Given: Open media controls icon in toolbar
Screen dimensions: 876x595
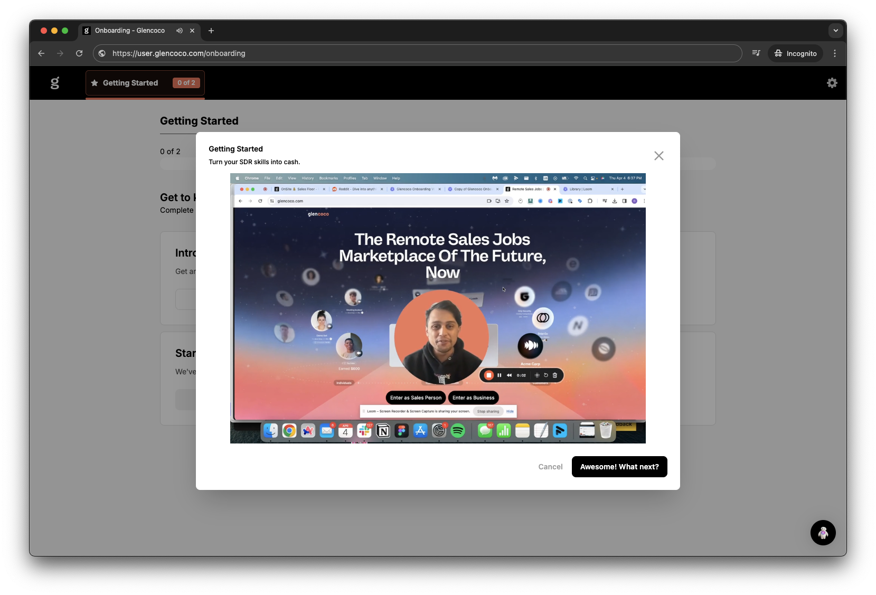Looking at the screenshot, I should pyautogui.click(x=756, y=53).
